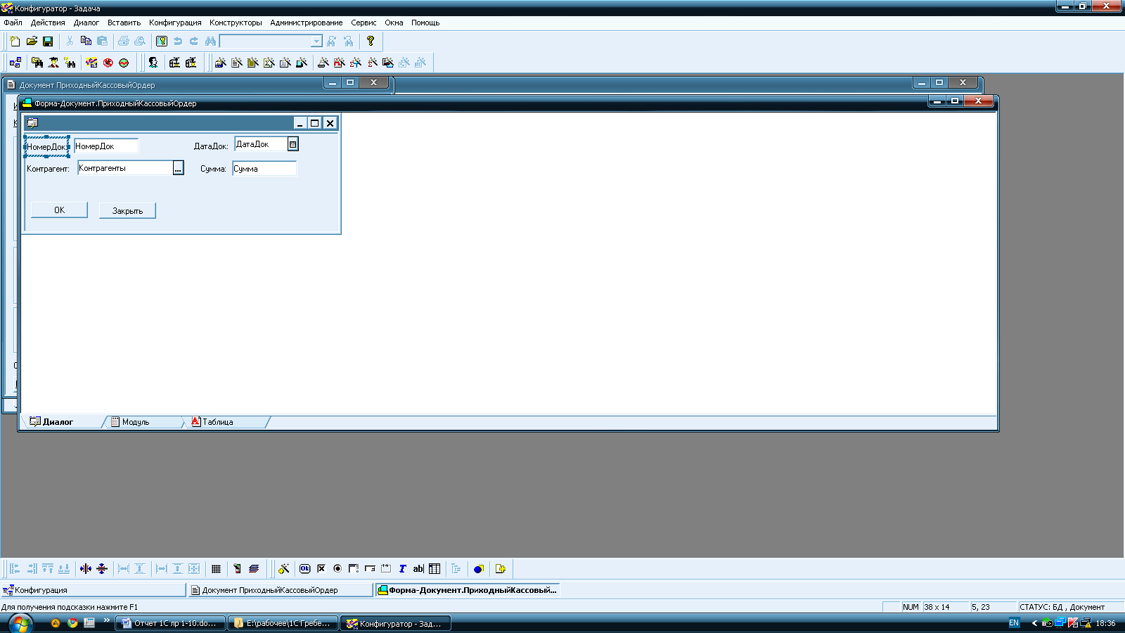Click the yellow sheet icon at toolbar end
The height and width of the screenshot is (633, 1125).
tap(501, 569)
